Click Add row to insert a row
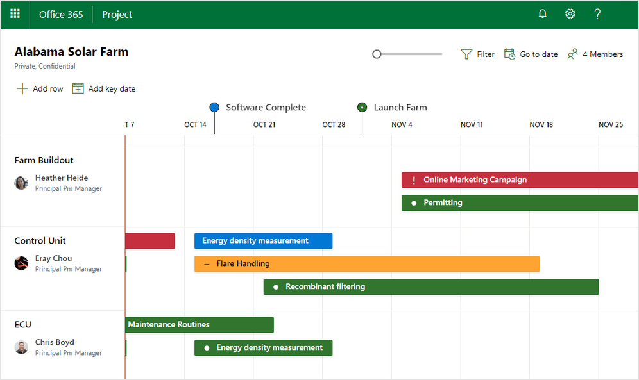The width and height of the screenshot is (639, 380). (40, 88)
